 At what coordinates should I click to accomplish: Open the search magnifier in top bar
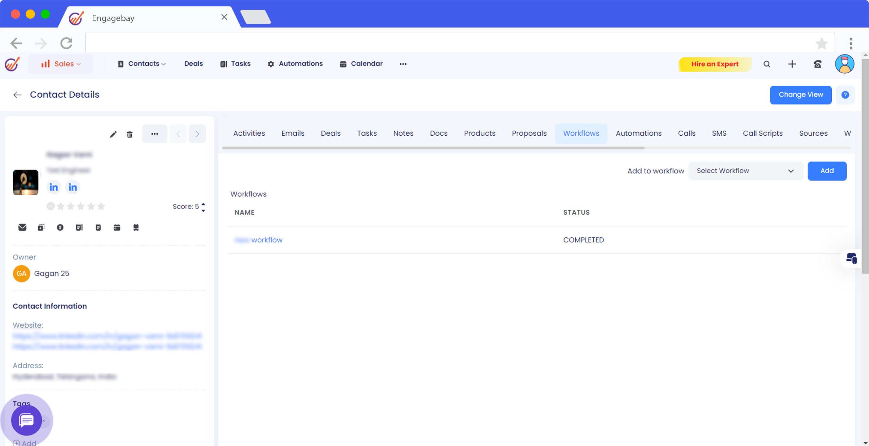767,64
